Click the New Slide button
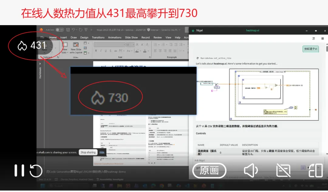328x192 pixels. coord(65,47)
